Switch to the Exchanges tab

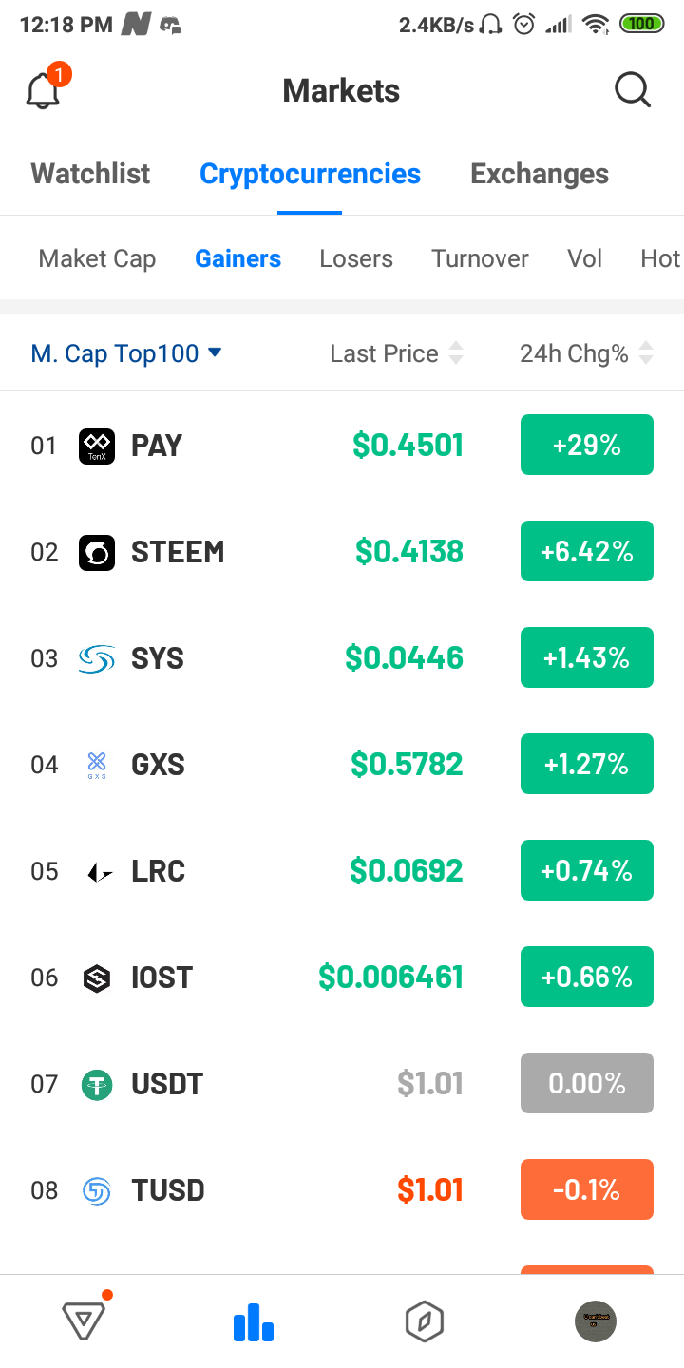(x=540, y=174)
